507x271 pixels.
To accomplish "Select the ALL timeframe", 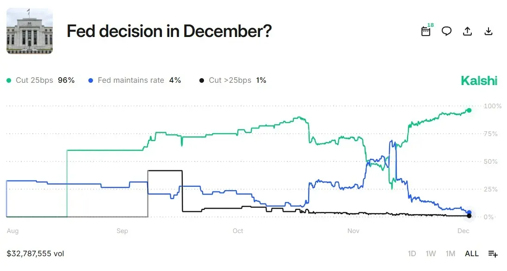I will click(x=471, y=253).
